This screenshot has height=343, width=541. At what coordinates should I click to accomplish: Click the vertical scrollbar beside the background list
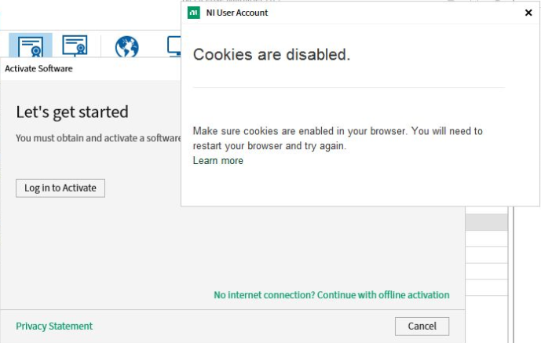click(x=511, y=274)
